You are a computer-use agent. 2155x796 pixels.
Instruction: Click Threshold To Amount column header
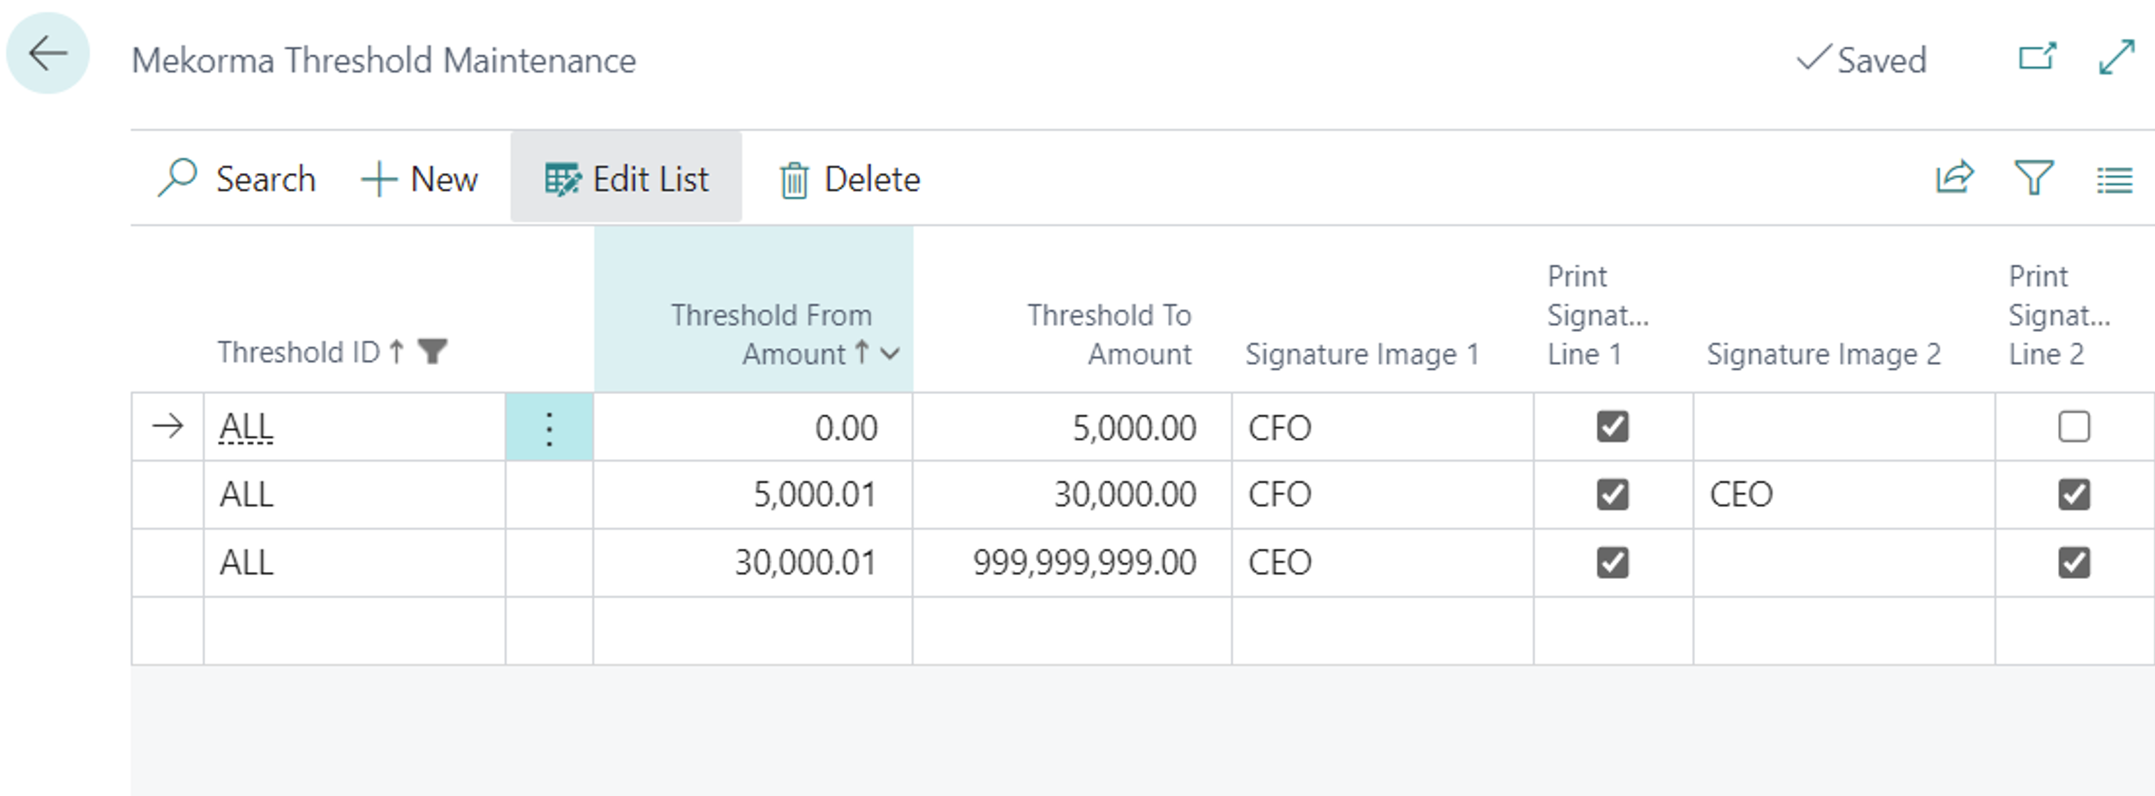click(x=1109, y=334)
